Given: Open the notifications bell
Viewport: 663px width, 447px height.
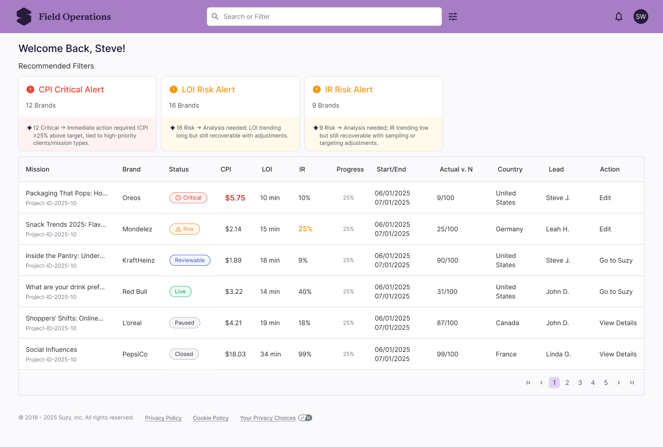Looking at the screenshot, I should (619, 17).
